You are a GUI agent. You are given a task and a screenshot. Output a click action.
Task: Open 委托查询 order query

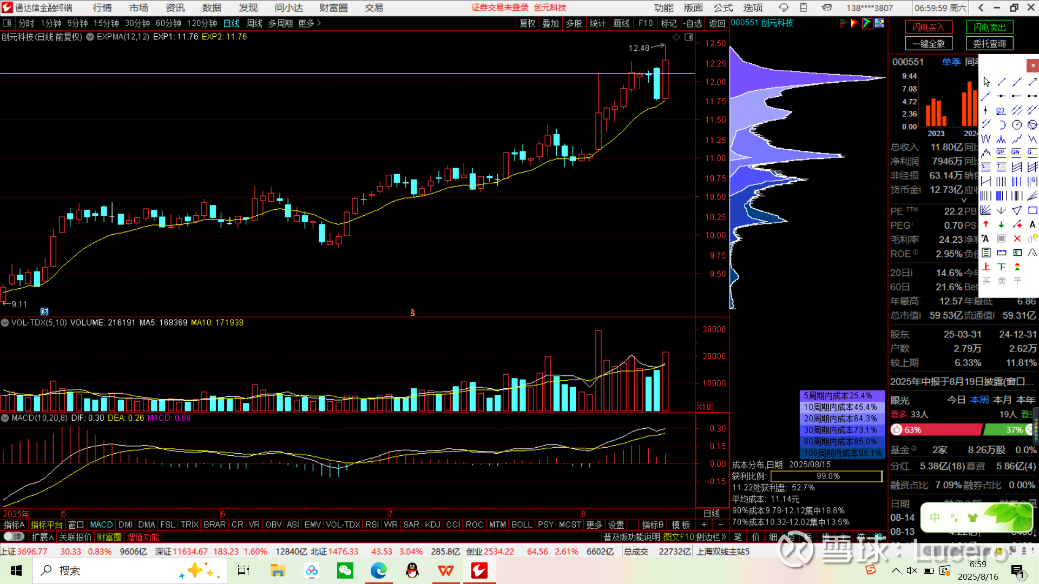990,43
